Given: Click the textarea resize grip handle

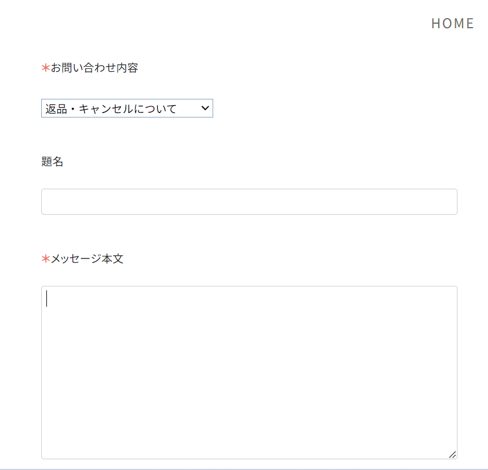Looking at the screenshot, I should (452, 455).
